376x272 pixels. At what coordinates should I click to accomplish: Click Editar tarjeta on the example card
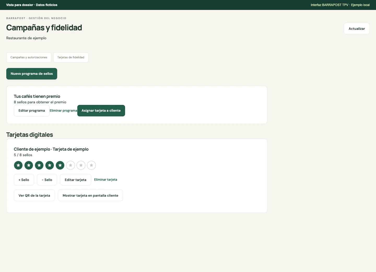pos(75,180)
